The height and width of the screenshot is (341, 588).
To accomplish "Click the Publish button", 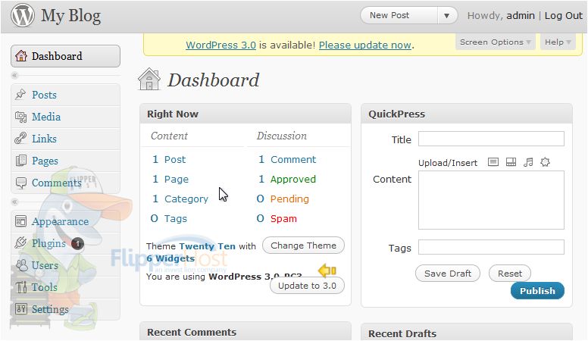I will tap(537, 291).
